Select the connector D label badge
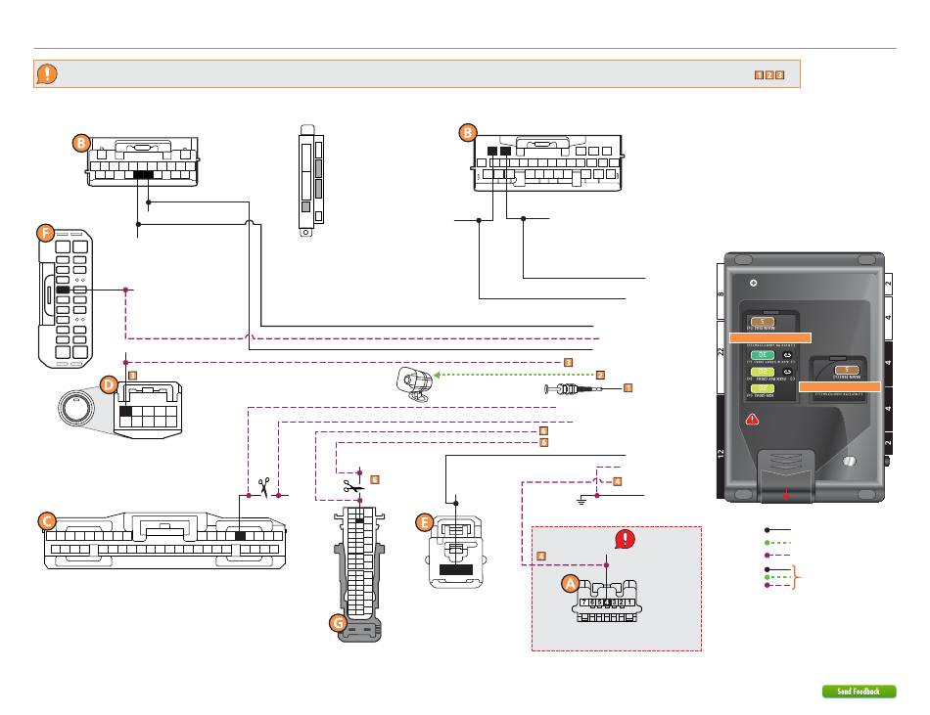Screen dimensions: 930x715 coord(108,385)
